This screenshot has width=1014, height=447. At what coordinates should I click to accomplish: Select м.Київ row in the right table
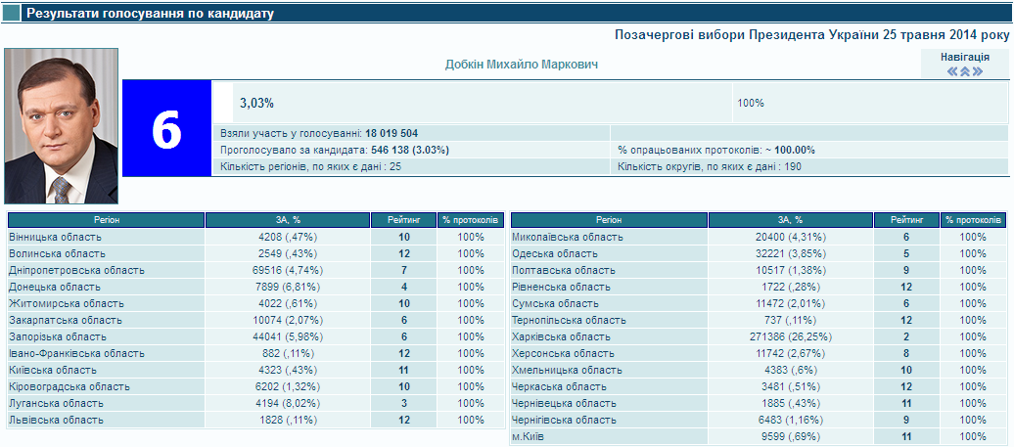tap(529, 436)
